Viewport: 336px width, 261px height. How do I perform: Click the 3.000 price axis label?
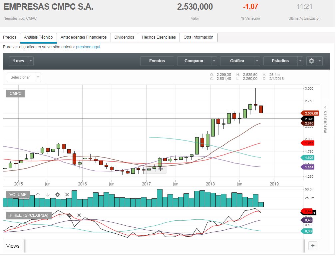coord(309,88)
